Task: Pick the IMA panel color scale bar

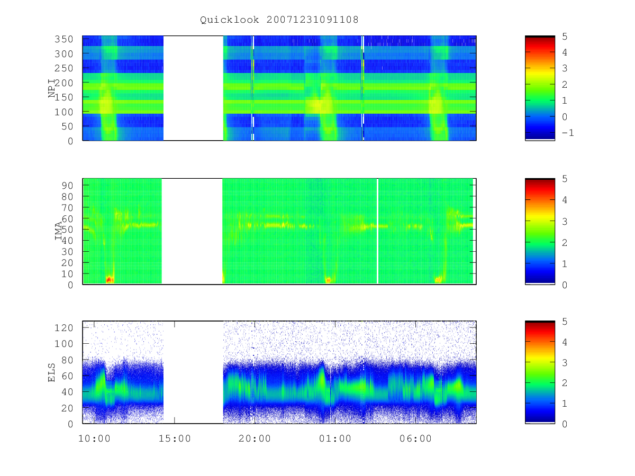Action: tap(540, 231)
